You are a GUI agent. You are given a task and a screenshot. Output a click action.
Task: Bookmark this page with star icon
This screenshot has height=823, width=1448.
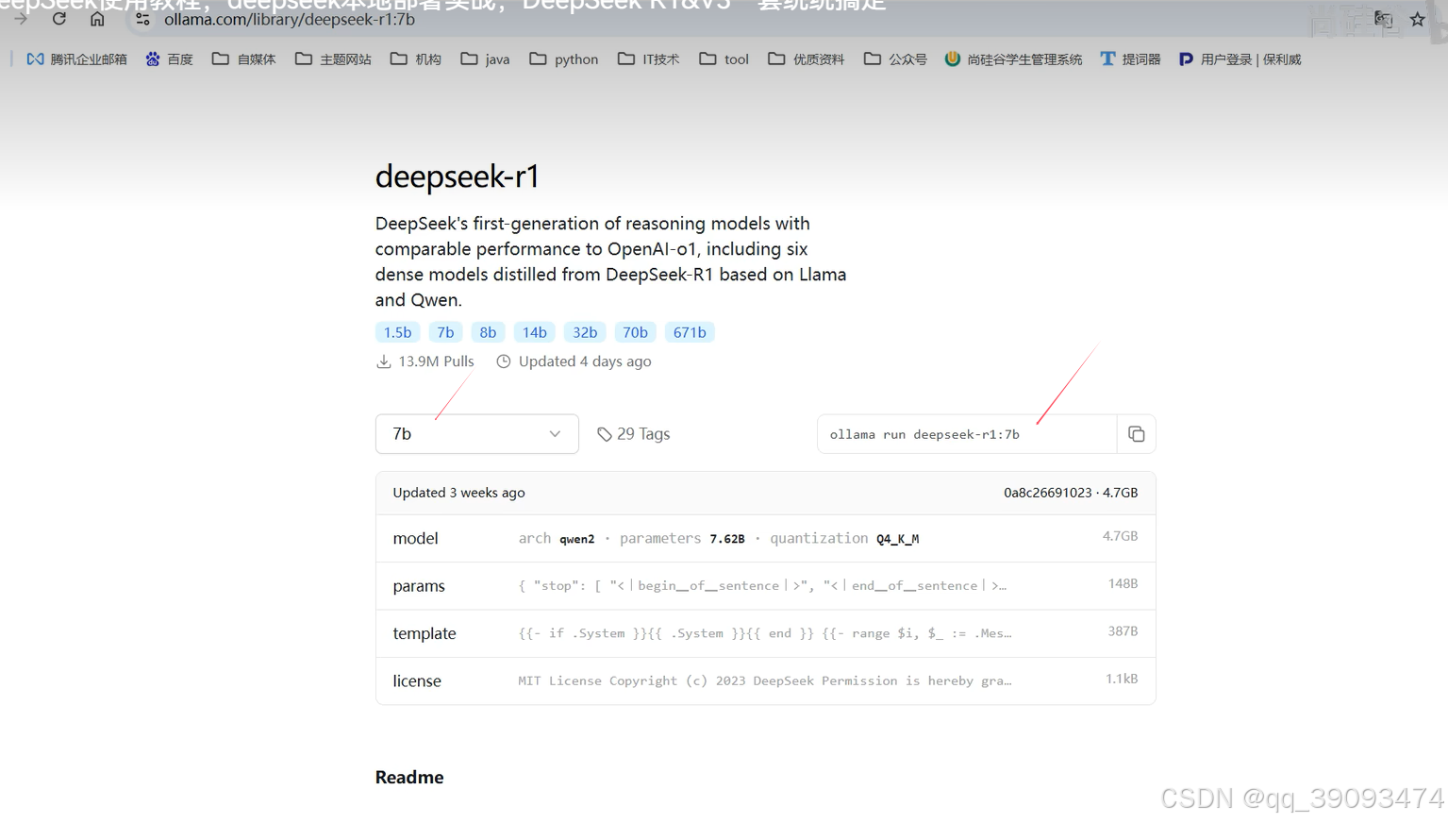(1417, 19)
